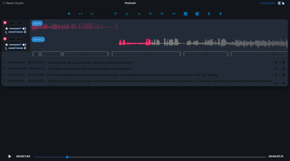Click the Demo track volume slider
Image resolution: width=290 pixels, height=161 pixels.
click(x=15, y=28)
